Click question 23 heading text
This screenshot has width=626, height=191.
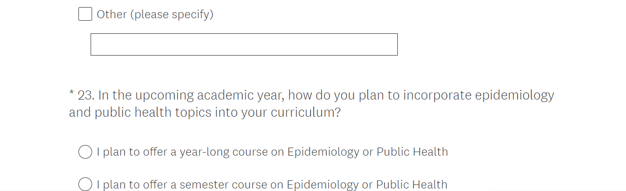(x=312, y=104)
